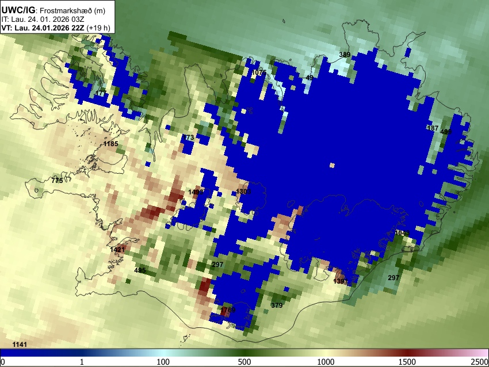Image resolution: width=489 pixels, height=367 pixels.
Task: Click the map value label 1391
Action: point(341,281)
